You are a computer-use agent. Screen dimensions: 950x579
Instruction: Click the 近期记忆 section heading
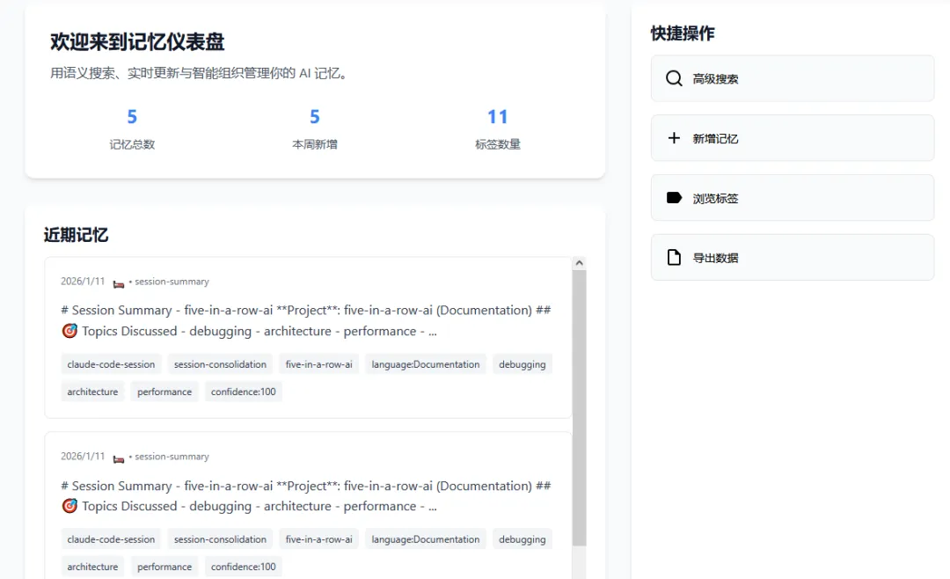pyautogui.click(x=76, y=235)
